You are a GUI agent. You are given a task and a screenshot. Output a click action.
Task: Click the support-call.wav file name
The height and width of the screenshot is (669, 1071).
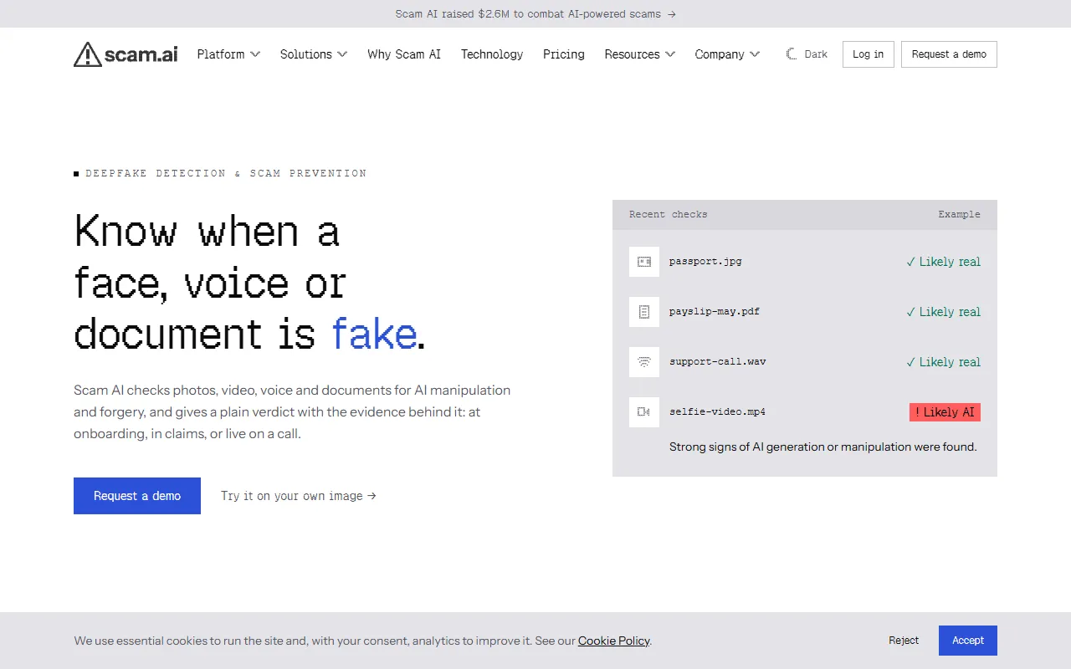pyautogui.click(x=718, y=362)
